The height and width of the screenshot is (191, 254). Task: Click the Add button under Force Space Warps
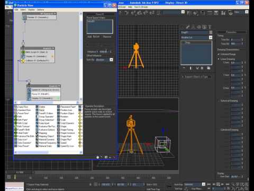(x=89, y=37)
